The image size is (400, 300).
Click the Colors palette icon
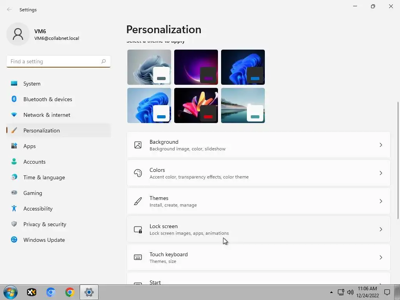point(138,173)
